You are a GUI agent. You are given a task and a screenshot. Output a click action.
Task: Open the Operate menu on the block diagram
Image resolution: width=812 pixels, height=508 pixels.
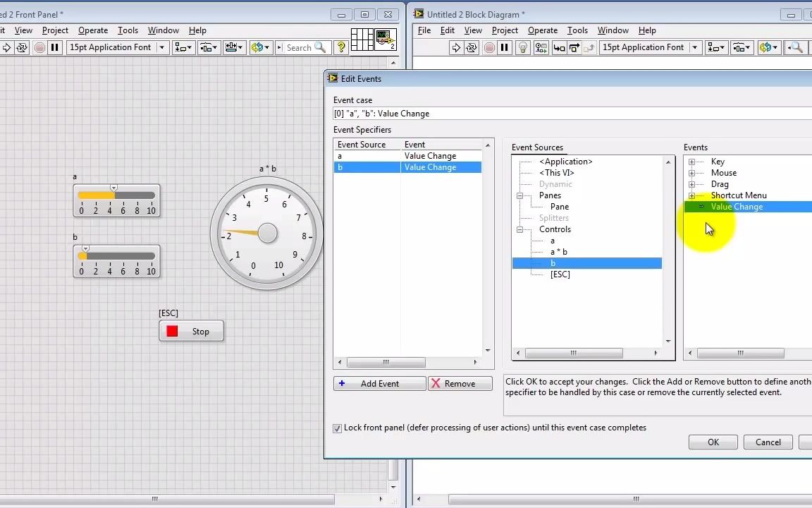click(x=543, y=30)
